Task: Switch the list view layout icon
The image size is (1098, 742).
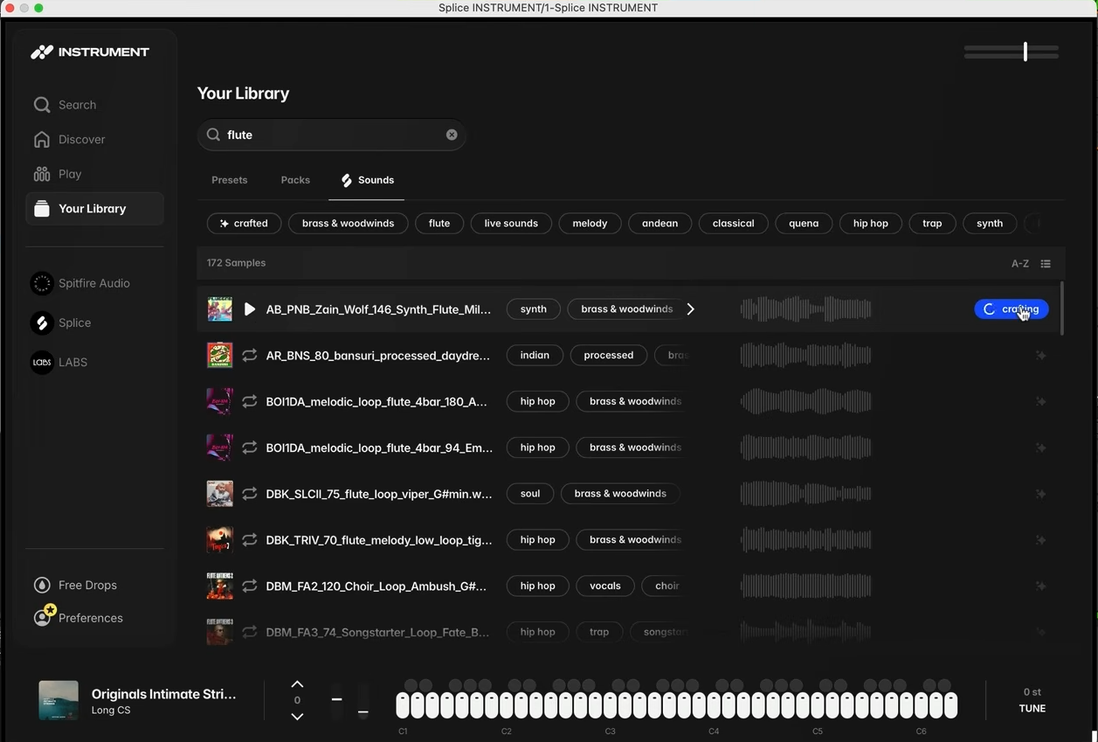Action: [x=1046, y=264]
